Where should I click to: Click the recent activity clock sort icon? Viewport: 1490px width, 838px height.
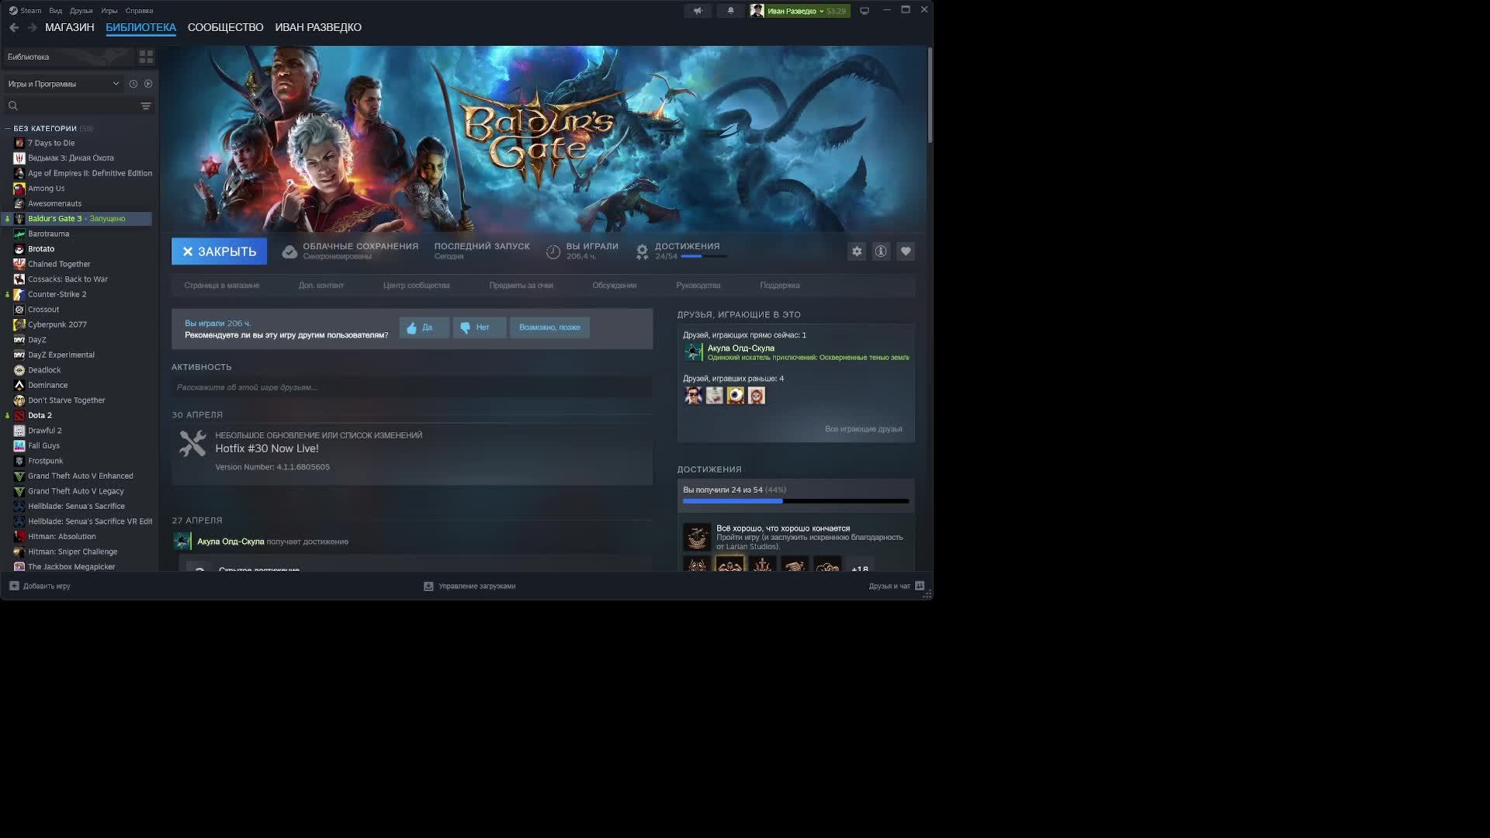coord(133,84)
